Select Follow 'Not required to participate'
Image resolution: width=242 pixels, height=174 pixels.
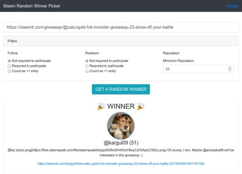(10, 61)
